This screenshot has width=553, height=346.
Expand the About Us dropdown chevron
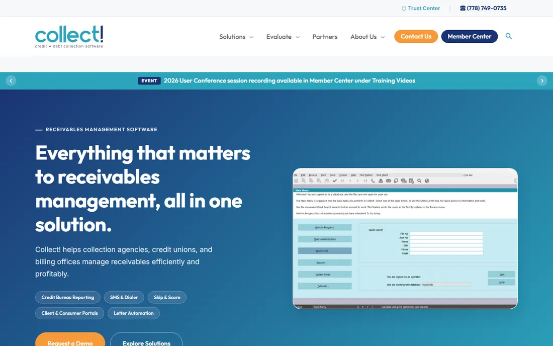pyautogui.click(x=383, y=37)
